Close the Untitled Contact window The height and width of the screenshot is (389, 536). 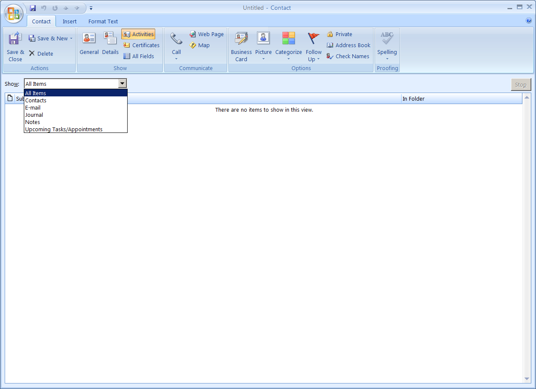(529, 7)
